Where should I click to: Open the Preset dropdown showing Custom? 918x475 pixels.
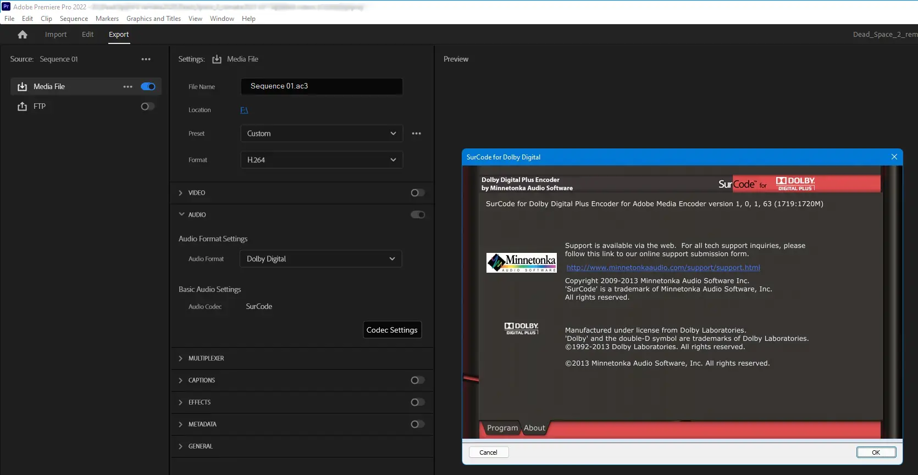(322, 134)
